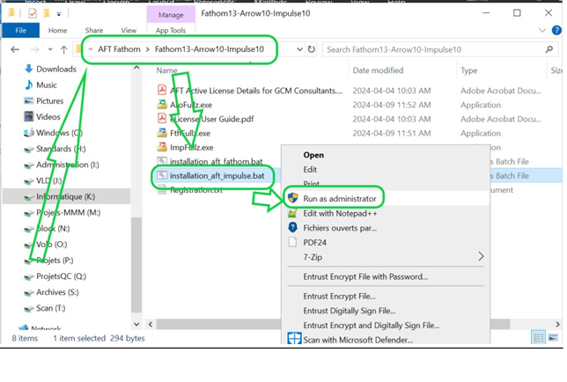The image size is (567, 382).
Task: Switch to the Home ribbon tab
Action: (x=57, y=31)
